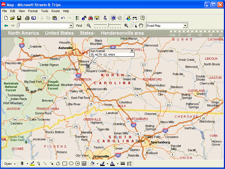Expand the Find address box dropdown

click(71, 26)
